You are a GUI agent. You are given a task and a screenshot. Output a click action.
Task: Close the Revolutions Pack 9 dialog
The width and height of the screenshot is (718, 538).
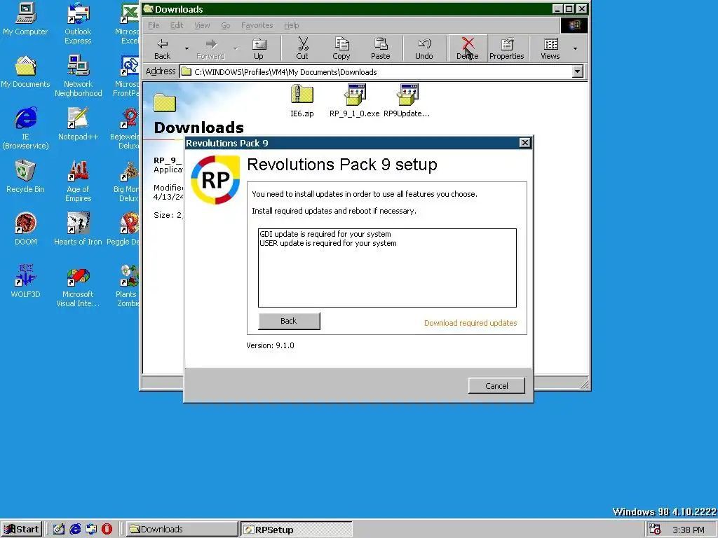(524, 143)
